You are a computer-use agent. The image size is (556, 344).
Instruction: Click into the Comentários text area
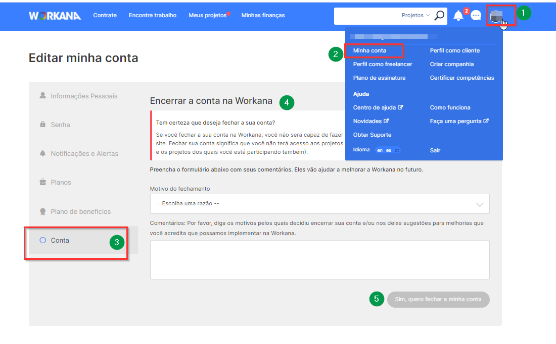[x=319, y=260]
